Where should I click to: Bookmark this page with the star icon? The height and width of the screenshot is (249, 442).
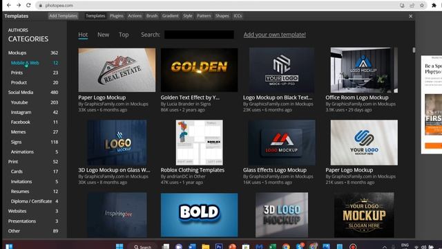pos(422,6)
